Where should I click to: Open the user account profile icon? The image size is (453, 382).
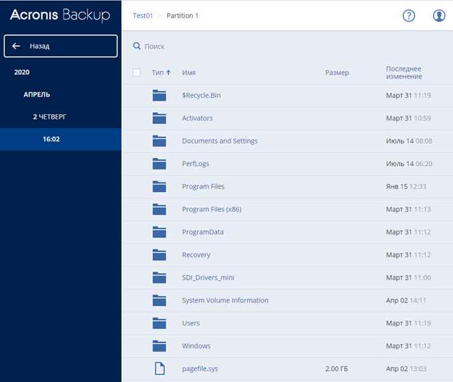[x=439, y=16]
